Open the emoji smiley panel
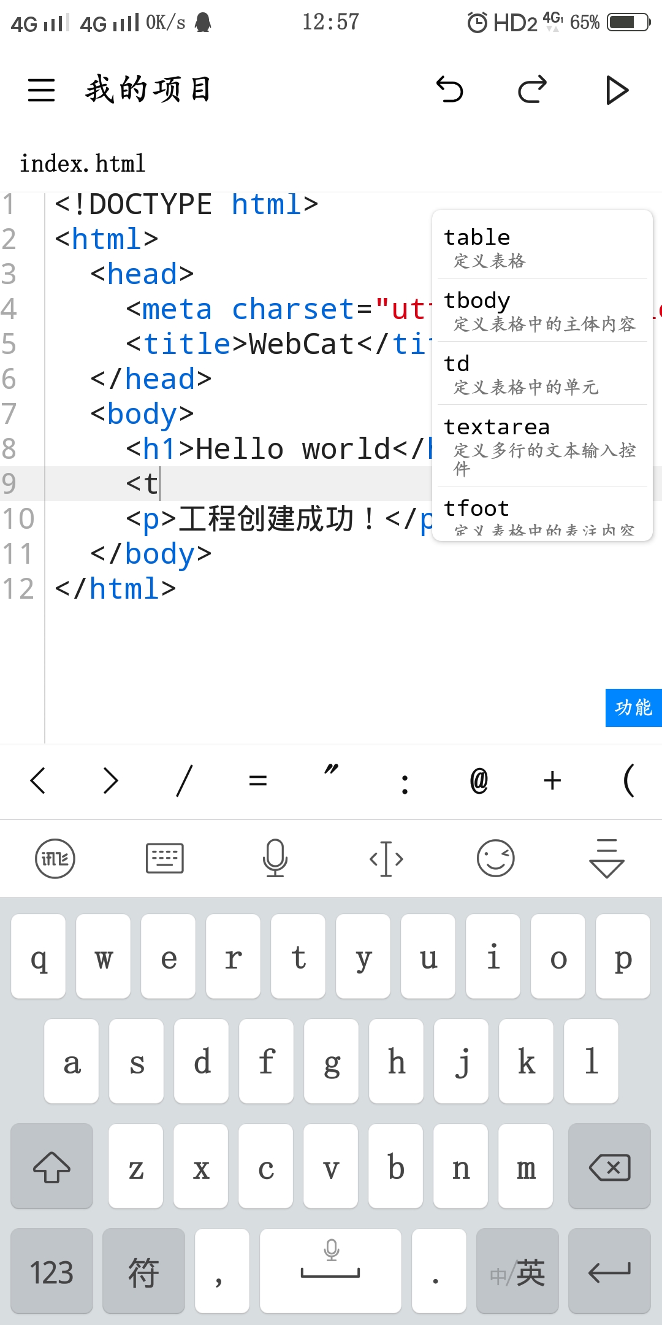The image size is (662, 1325). click(x=496, y=858)
